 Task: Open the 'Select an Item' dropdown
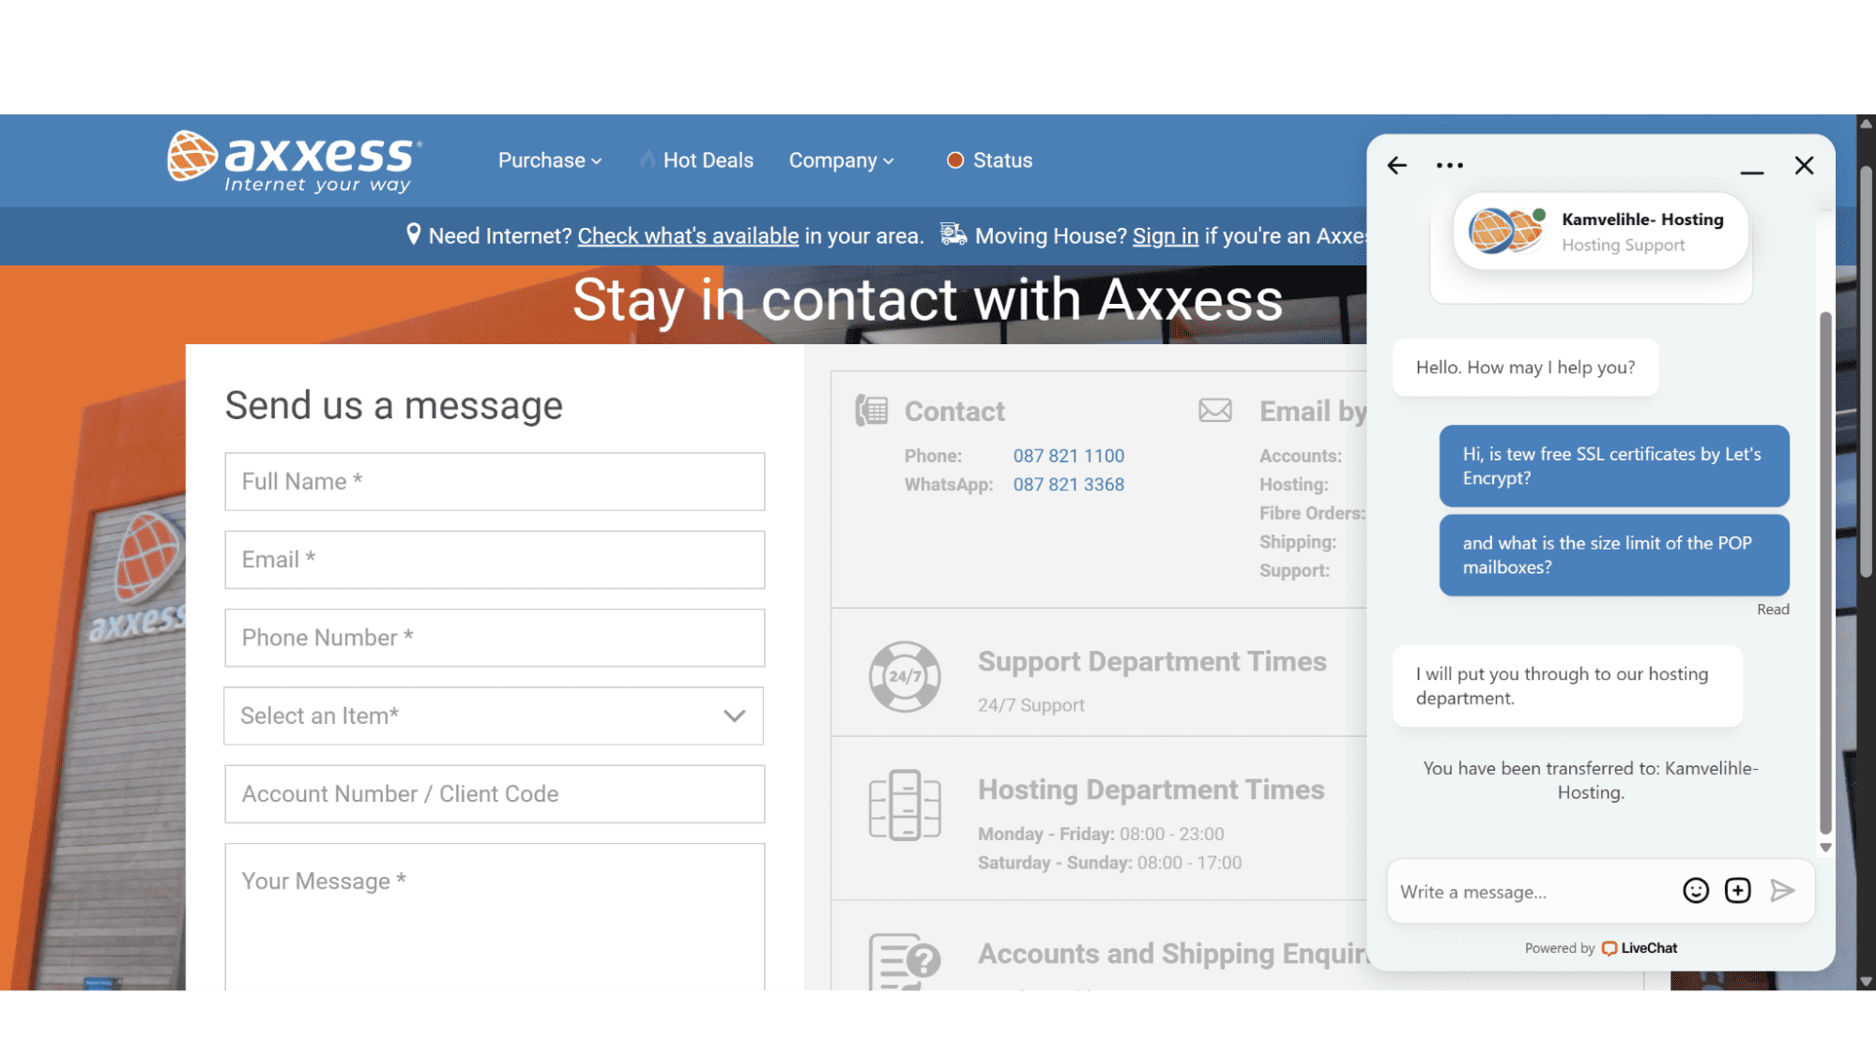494,716
